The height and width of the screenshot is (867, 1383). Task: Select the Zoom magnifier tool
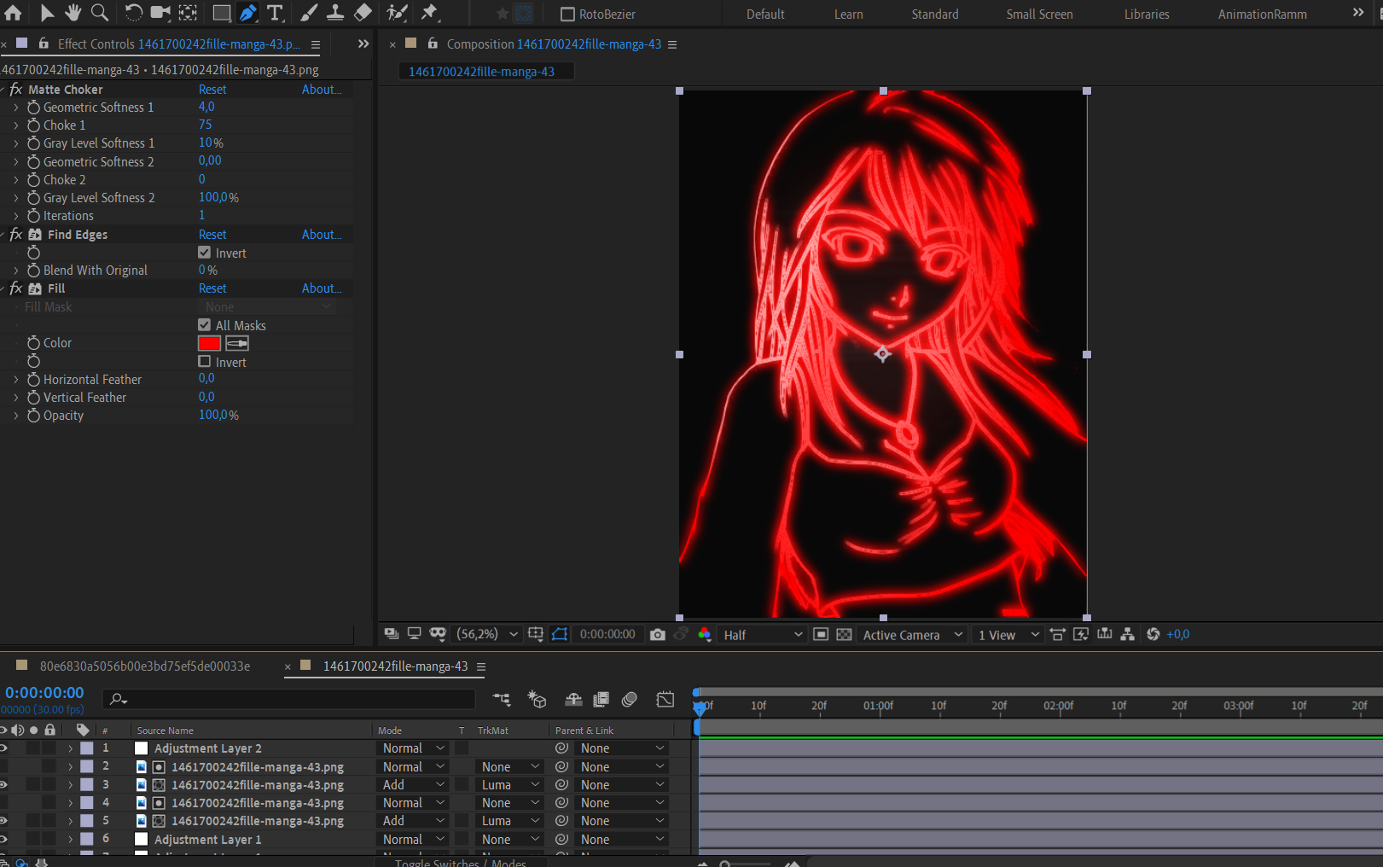click(100, 13)
